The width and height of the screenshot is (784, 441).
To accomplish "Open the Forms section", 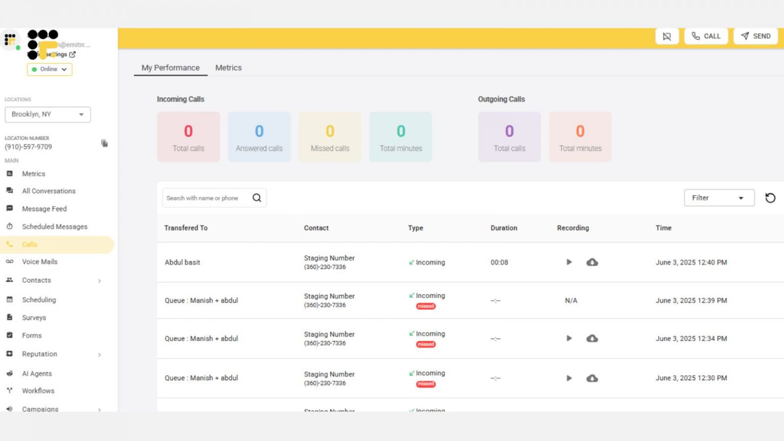I will tap(32, 335).
